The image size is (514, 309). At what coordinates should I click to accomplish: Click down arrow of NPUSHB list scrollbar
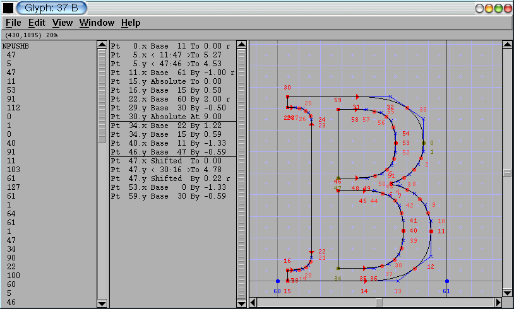[102, 303]
